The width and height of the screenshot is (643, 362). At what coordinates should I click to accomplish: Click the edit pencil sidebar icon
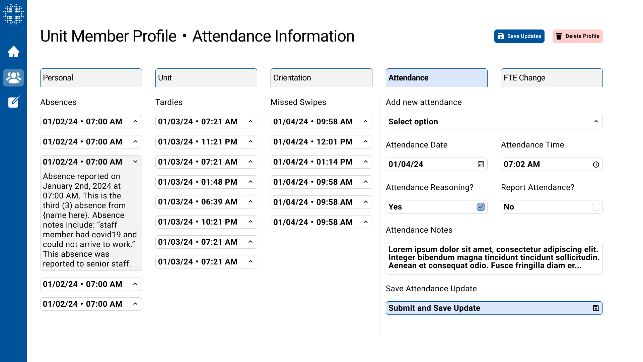13,102
